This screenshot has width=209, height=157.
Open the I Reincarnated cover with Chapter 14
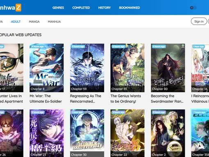[x=200, y=68]
